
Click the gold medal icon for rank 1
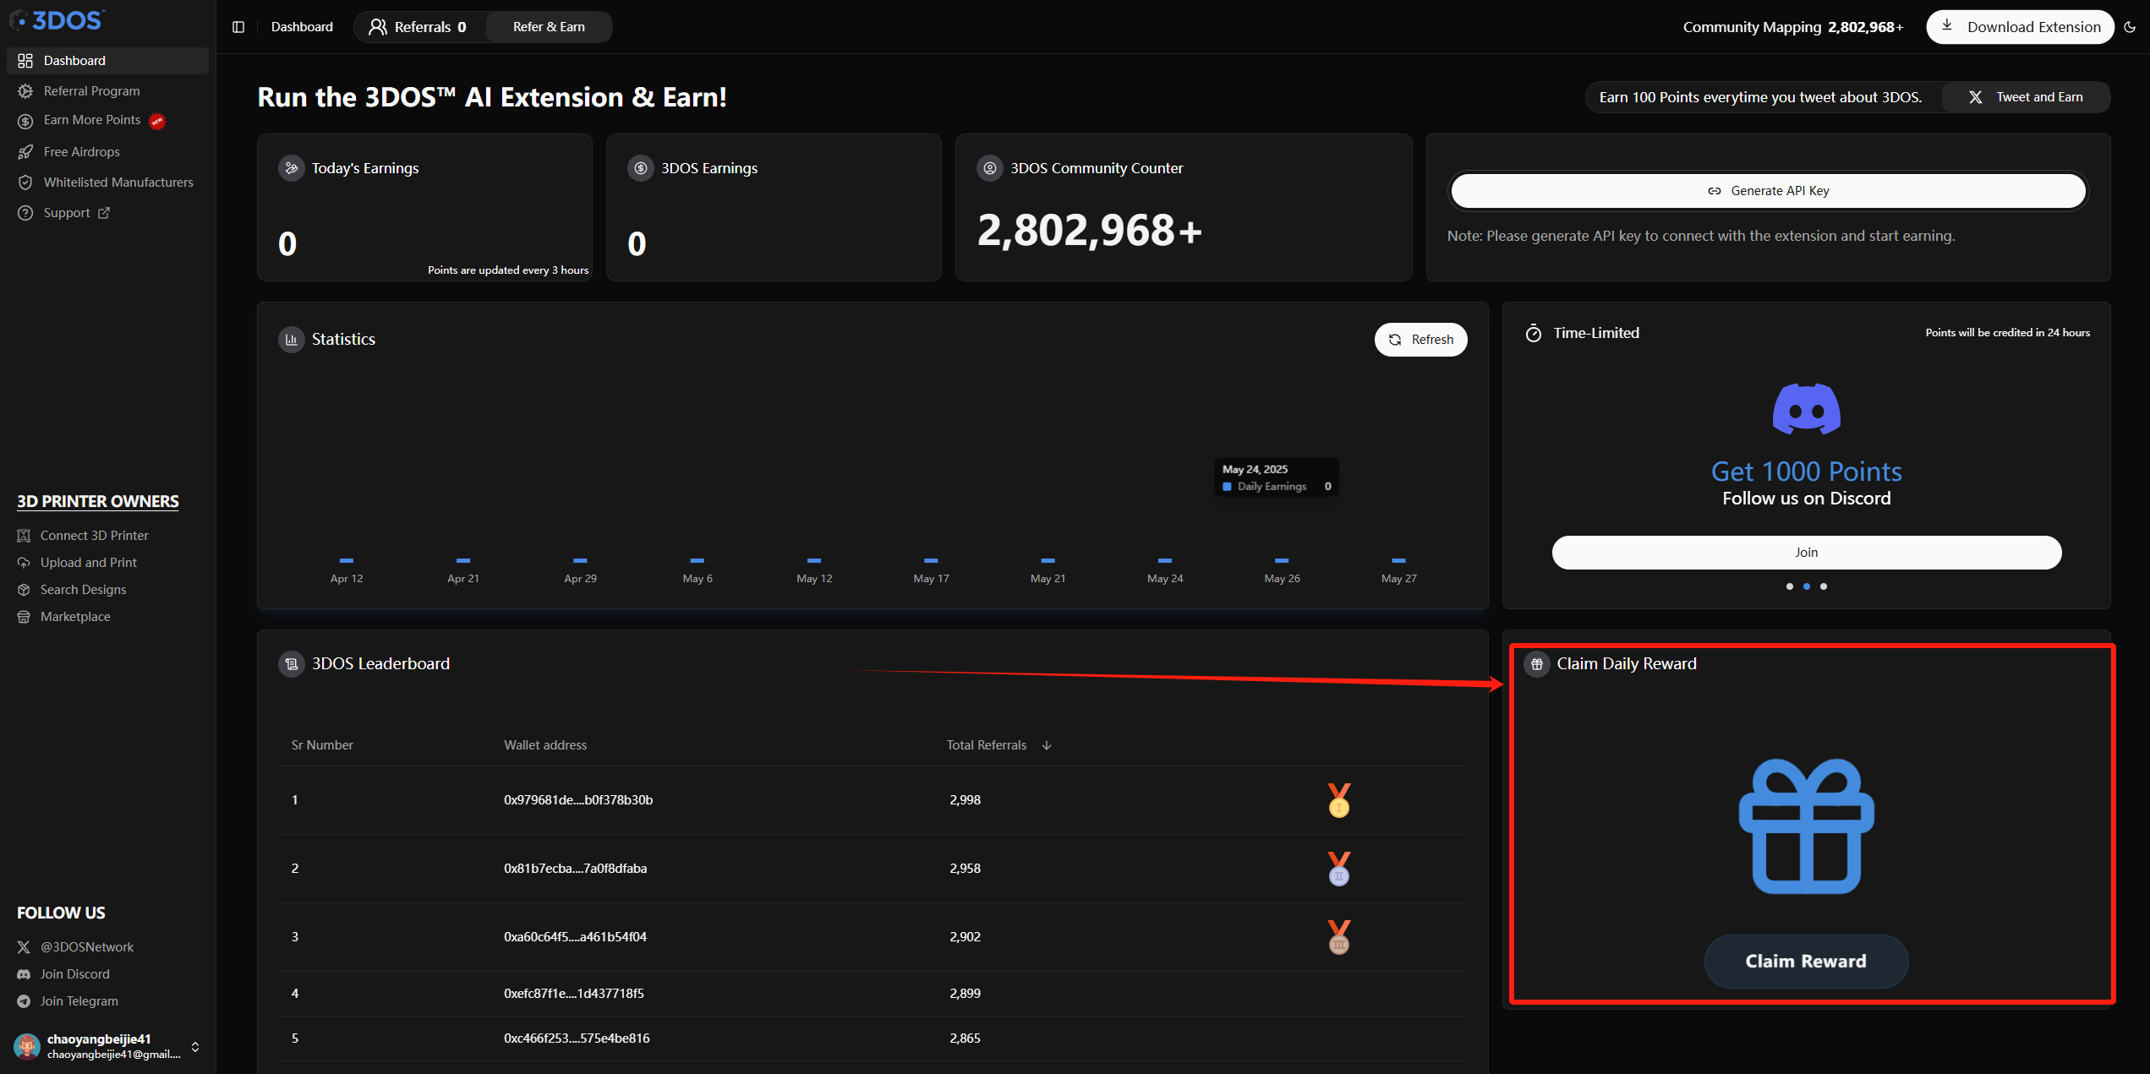tap(1339, 800)
